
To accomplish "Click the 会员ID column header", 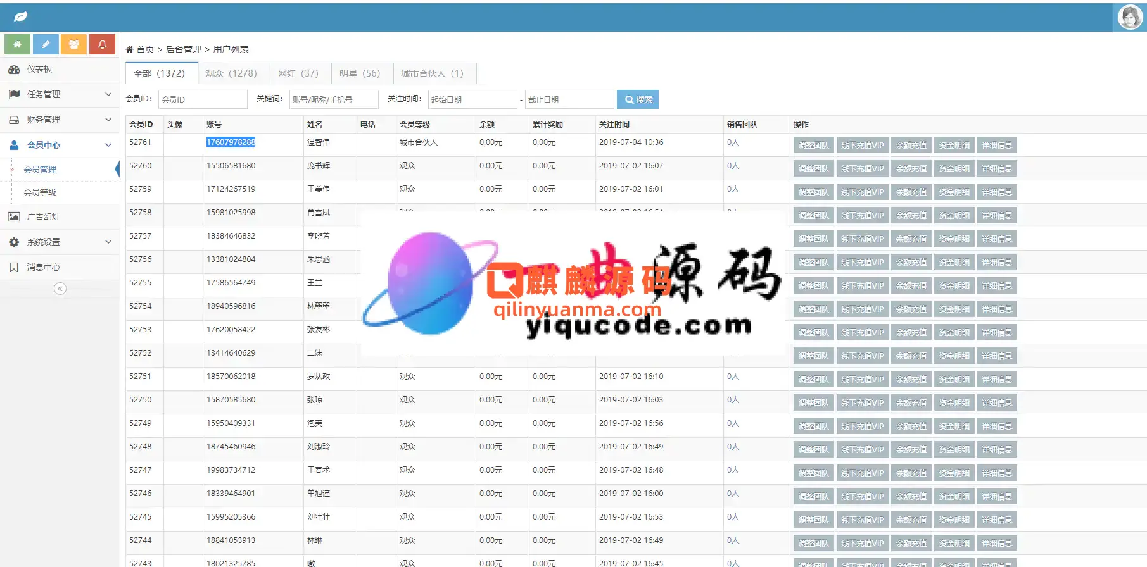I will tap(141, 125).
